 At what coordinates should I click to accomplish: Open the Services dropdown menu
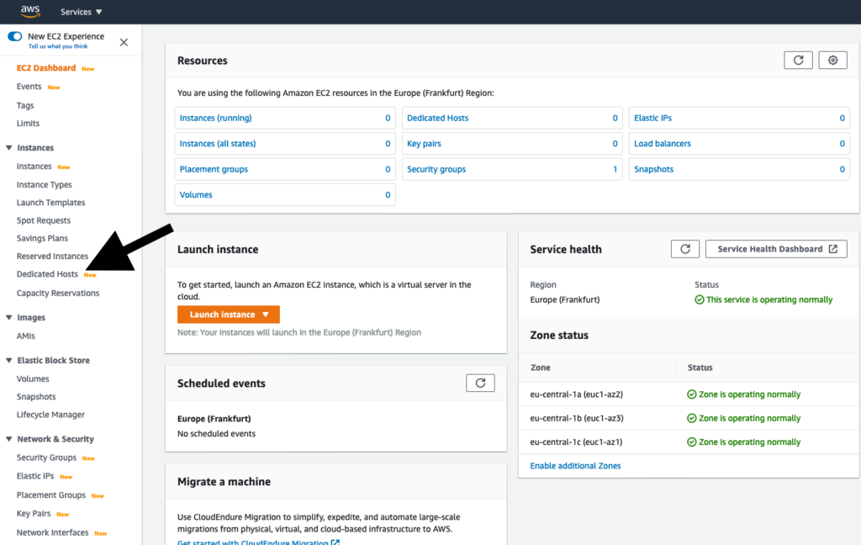(82, 12)
